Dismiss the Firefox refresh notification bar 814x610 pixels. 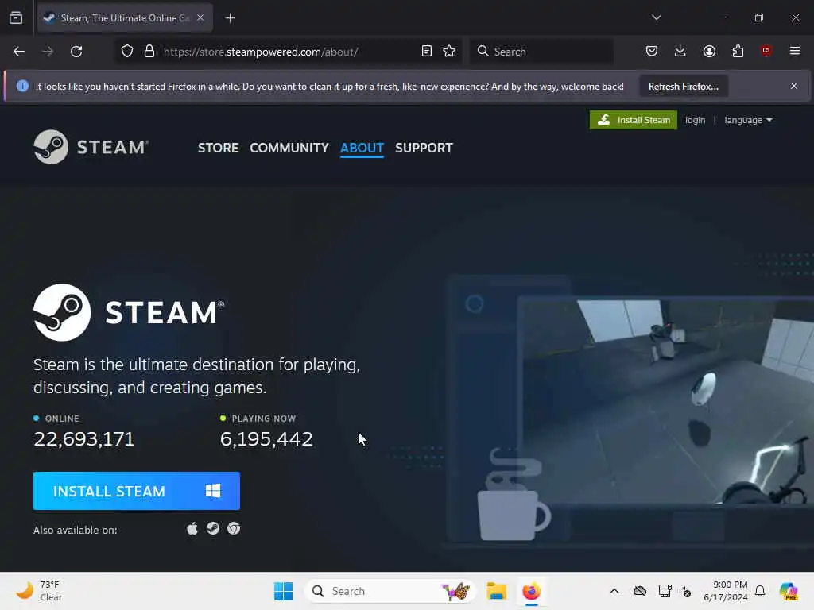pos(794,86)
